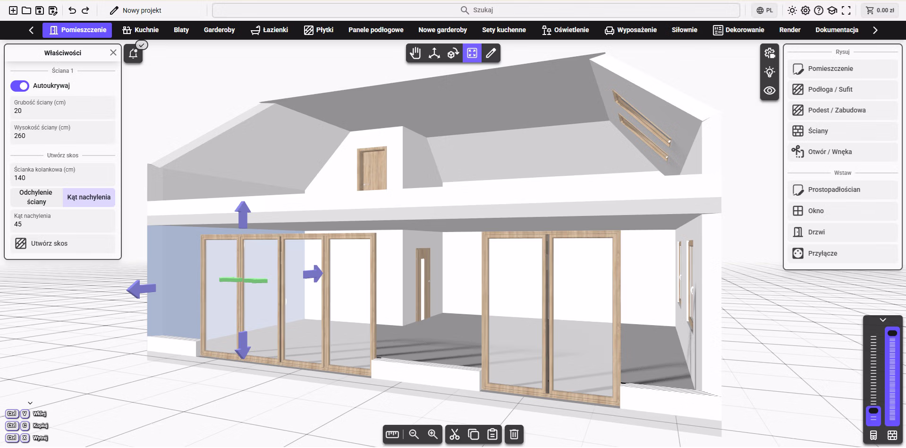Viewport: 906px width, 448px height.
Task: Open the ruler measure tool
Action: (x=392, y=434)
